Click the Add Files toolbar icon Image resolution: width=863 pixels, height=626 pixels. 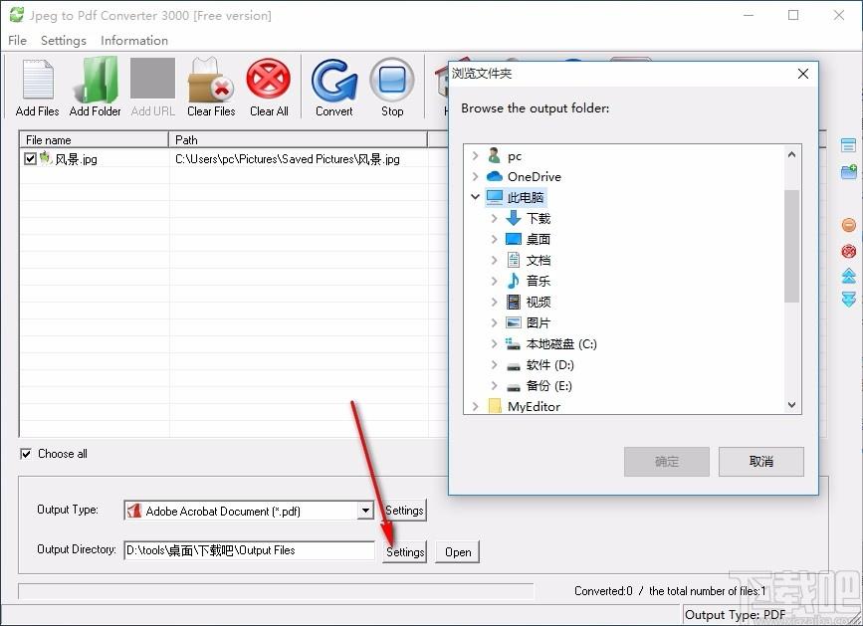[38, 88]
